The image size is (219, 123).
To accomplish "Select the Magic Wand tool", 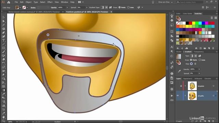I will click(3, 25).
